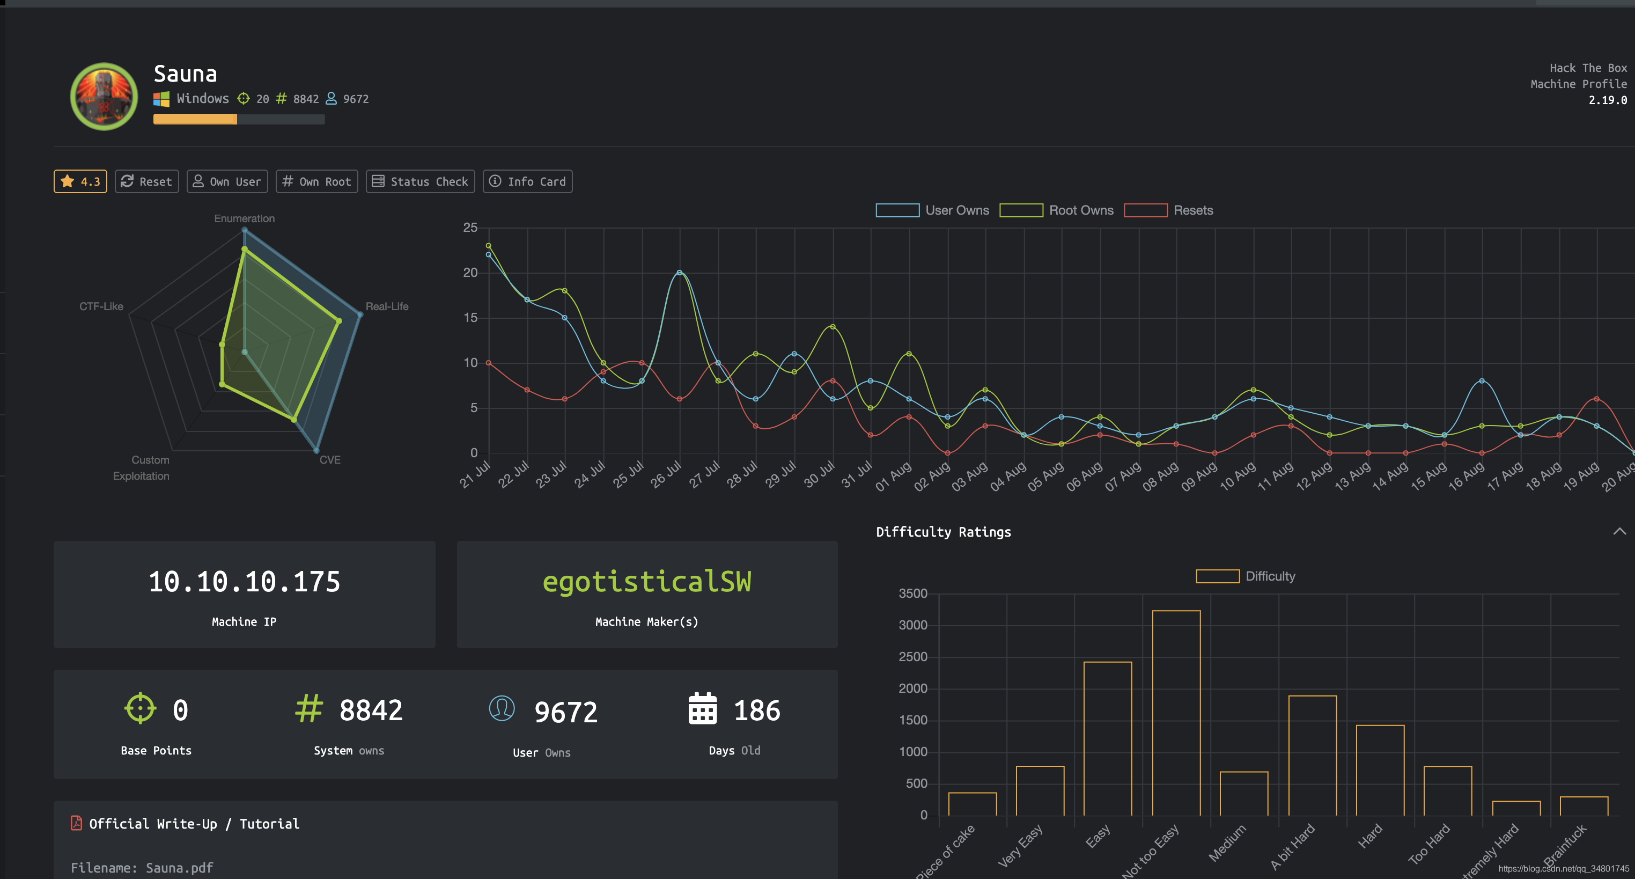Viewport: 1635px width, 879px height.
Task: Click the Enumeration radar axis label
Action: (x=245, y=218)
